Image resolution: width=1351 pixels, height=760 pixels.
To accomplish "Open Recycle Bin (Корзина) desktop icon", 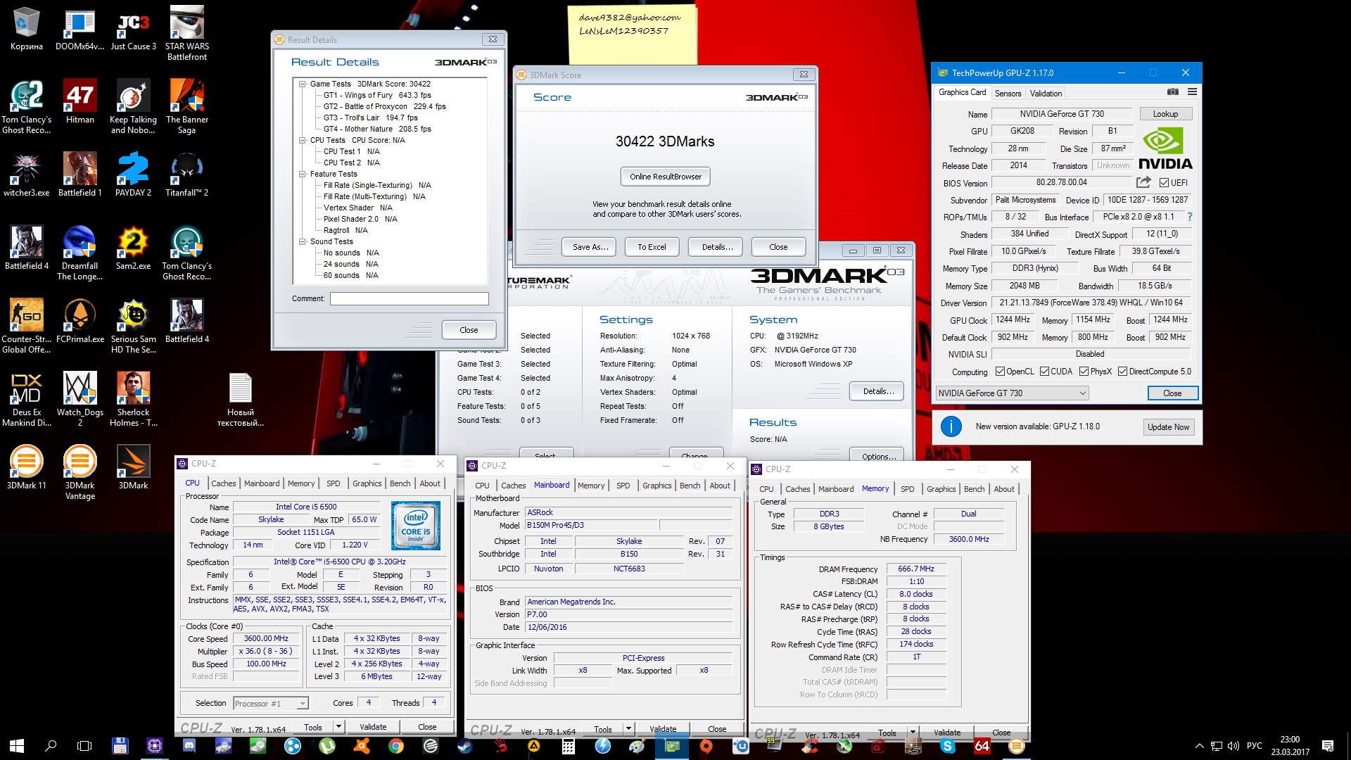I will click(26, 30).
